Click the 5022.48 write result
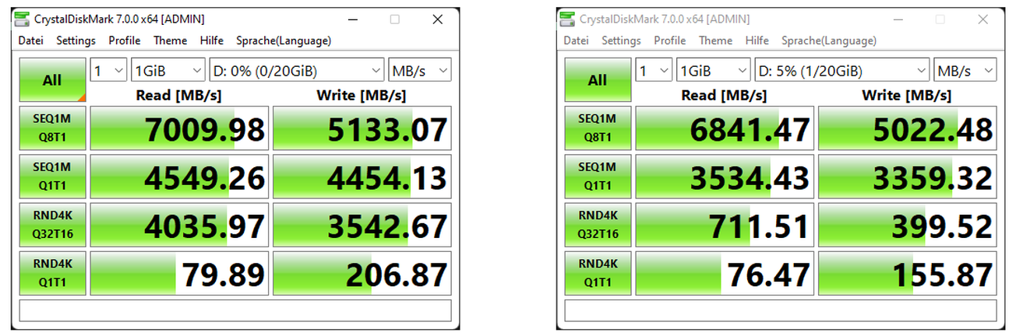1016x336 pixels. (x=908, y=128)
